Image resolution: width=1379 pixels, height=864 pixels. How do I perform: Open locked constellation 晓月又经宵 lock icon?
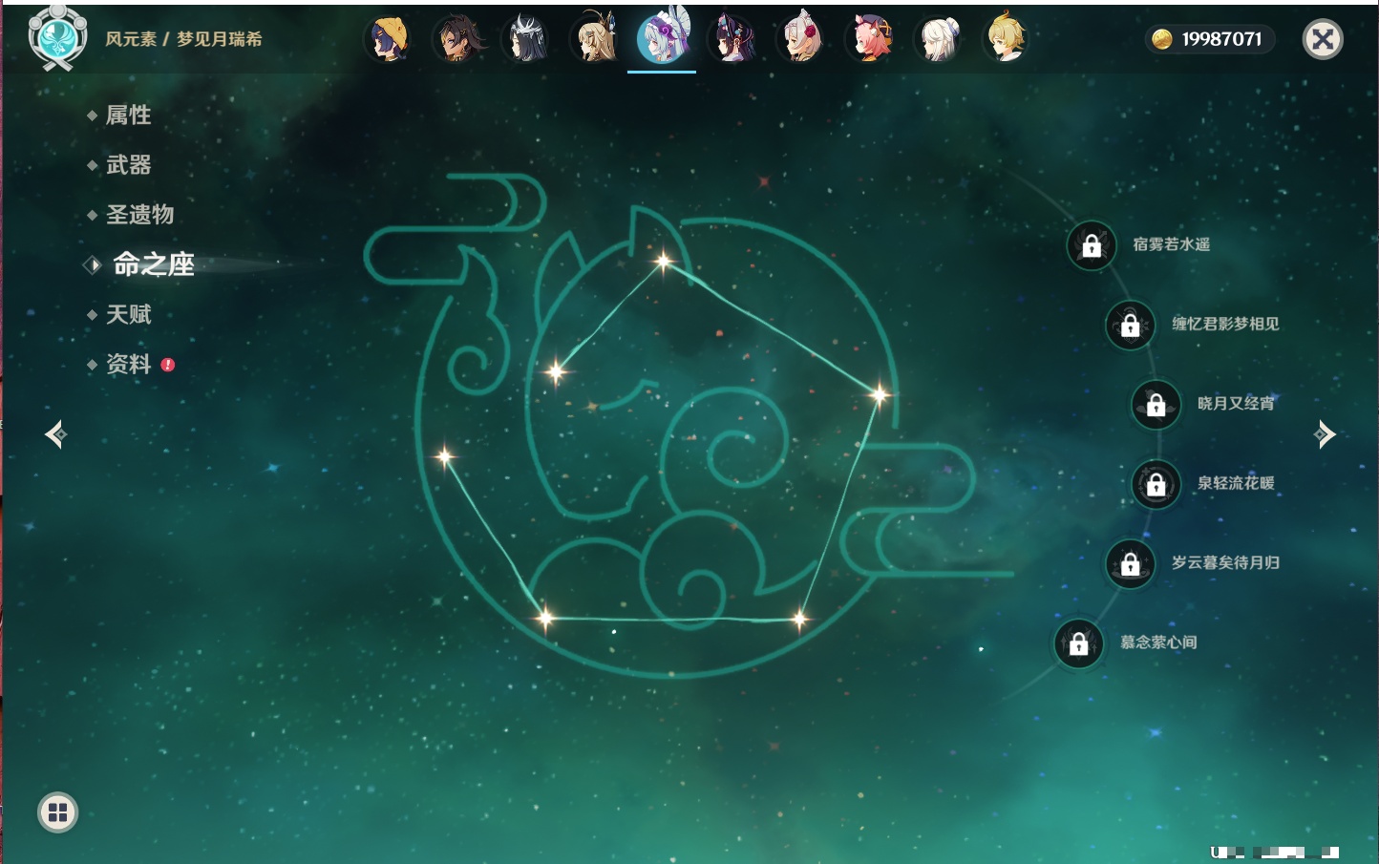(1156, 404)
